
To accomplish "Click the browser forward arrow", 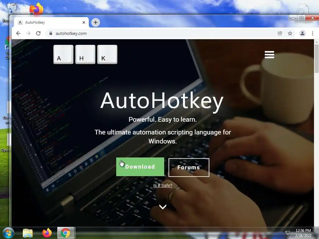I will click(28, 33).
